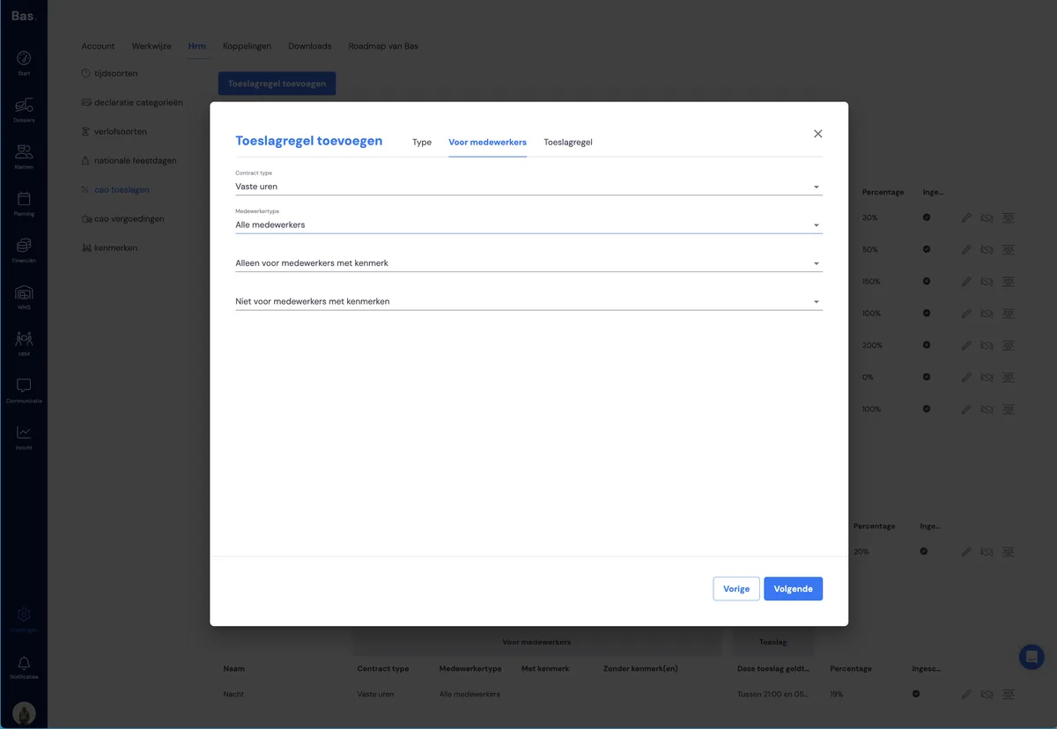This screenshot has height=729, width=1057.
Task: Open employees list icon in 150% row
Action: [x=1009, y=282]
